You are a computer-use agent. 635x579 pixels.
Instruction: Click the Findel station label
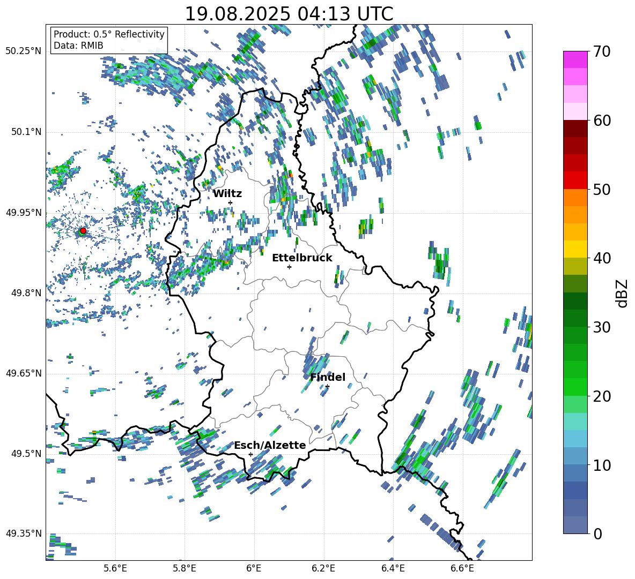click(x=328, y=377)
